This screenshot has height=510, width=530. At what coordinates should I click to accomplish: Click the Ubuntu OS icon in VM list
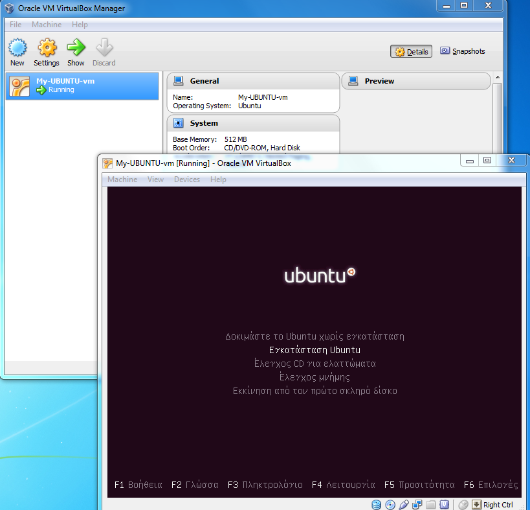pyautogui.click(x=19, y=86)
